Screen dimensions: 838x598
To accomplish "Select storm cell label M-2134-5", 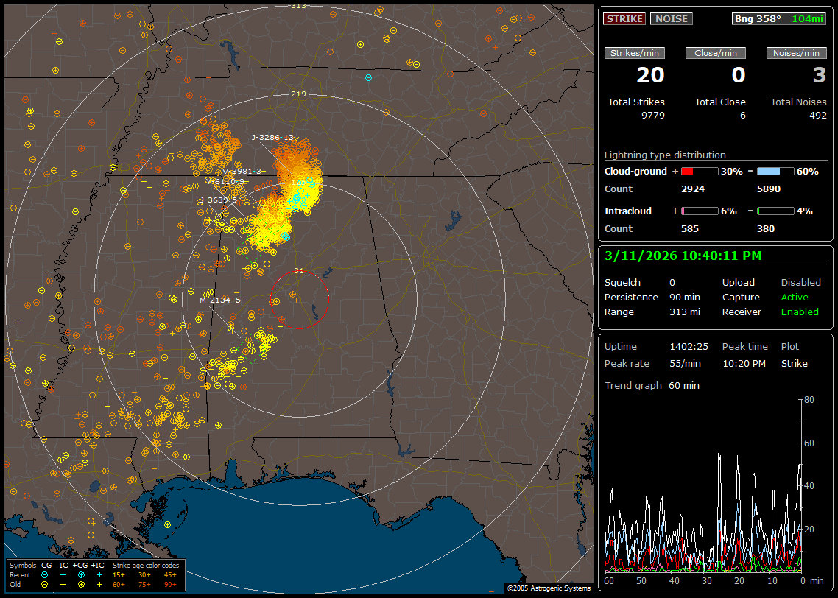I will pyautogui.click(x=221, y=300).
